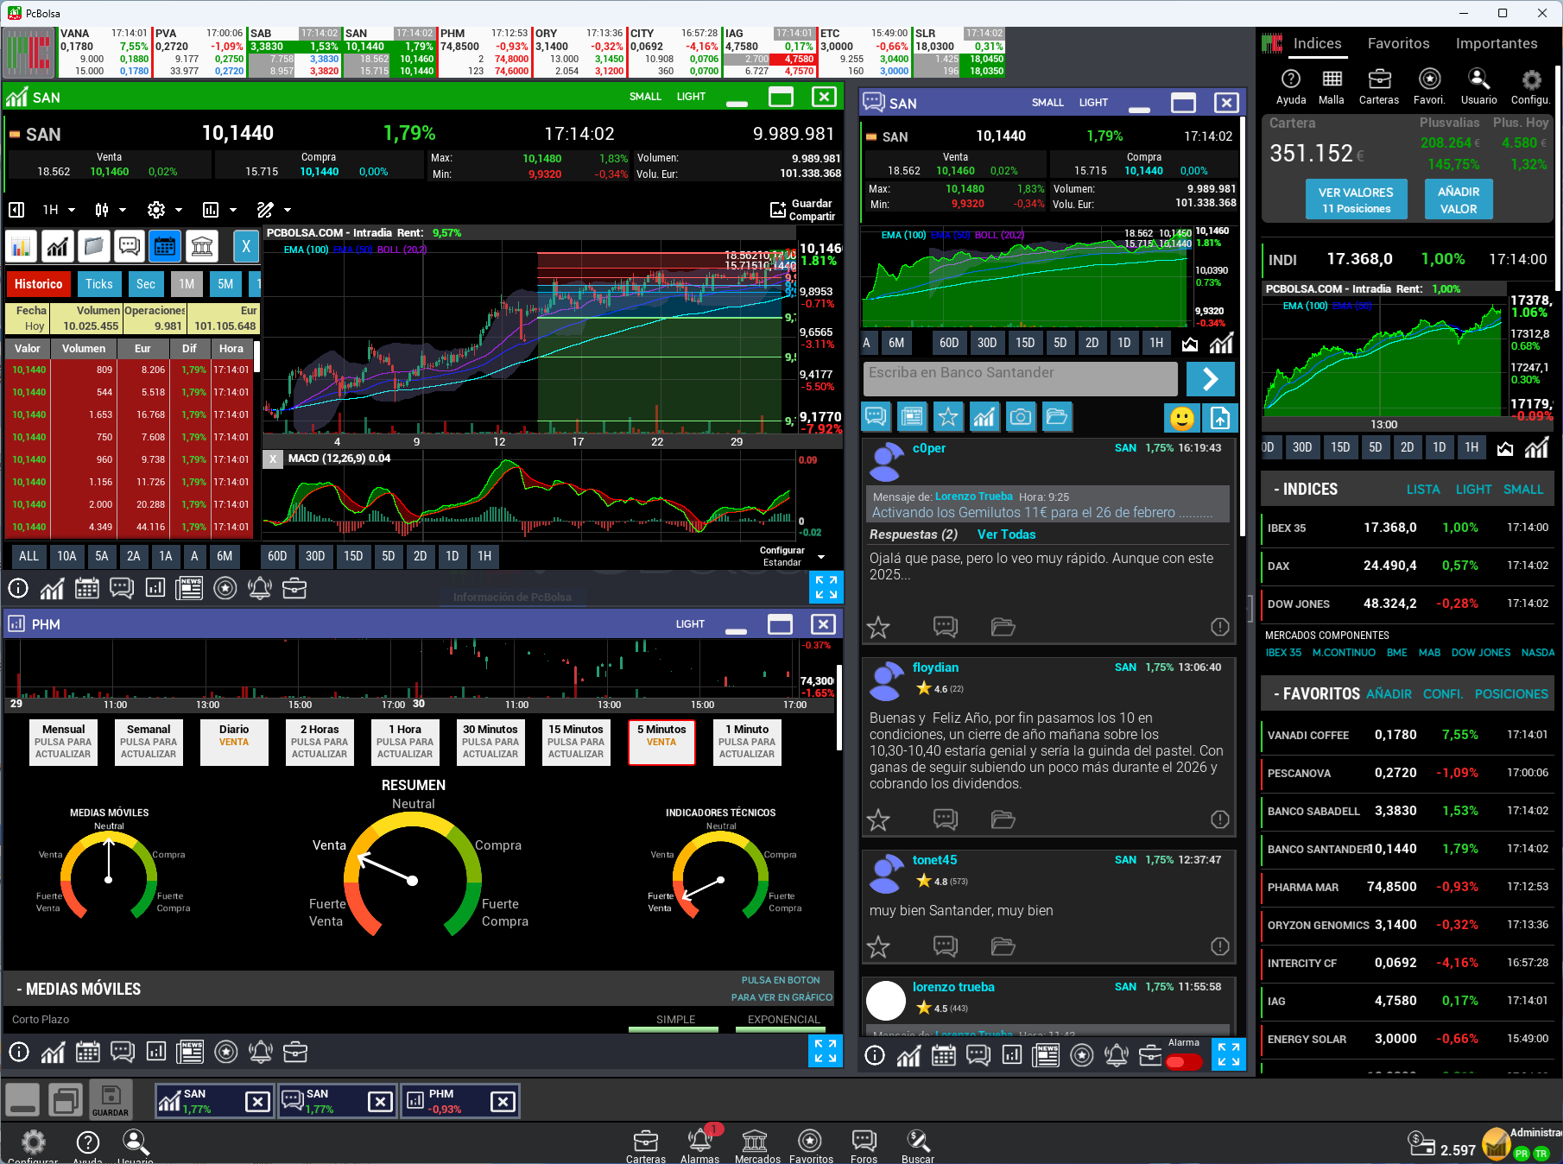The width and height of the screenshot is (1563, 1164).
Task: Click the report icon on c0per's post
Action: pyautogui.click(x=1219, y=627)
